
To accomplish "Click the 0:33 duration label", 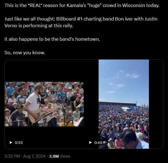I will (19, 142).
